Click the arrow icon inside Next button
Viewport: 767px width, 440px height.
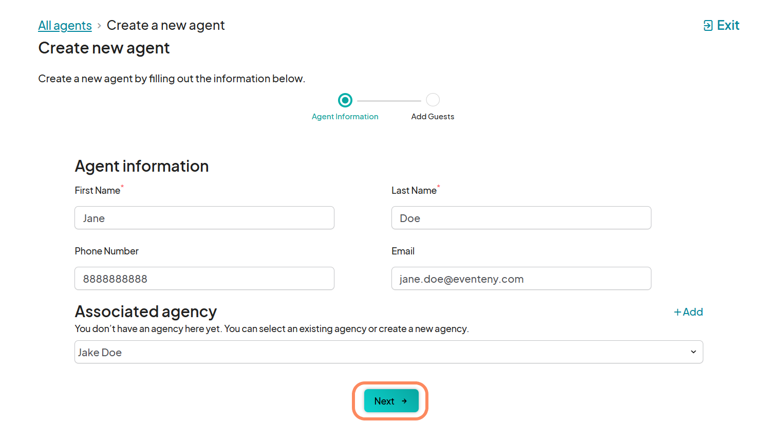[404, 401]
